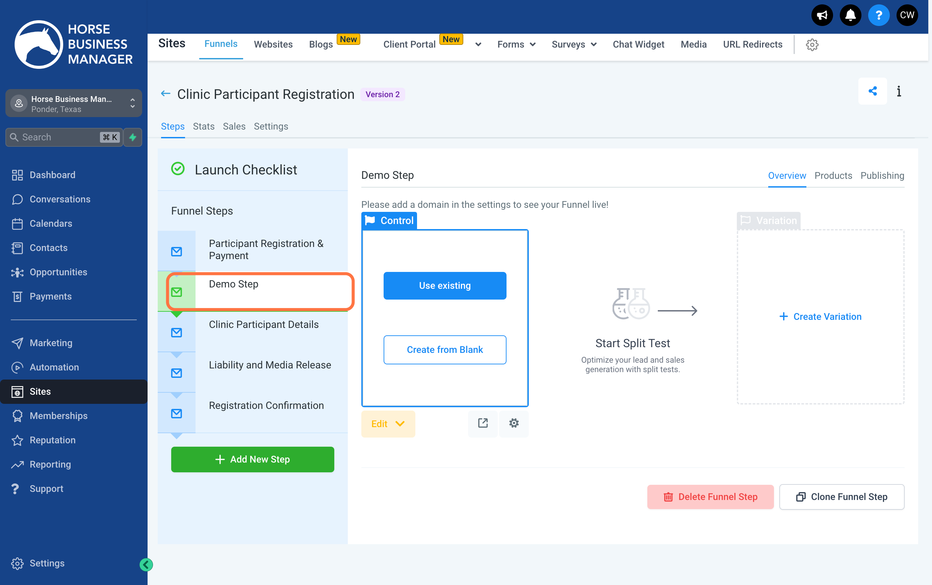Collapse the sidebar with green arrow
The width and height of the screenshot is (932, 585).
(146, 565)
